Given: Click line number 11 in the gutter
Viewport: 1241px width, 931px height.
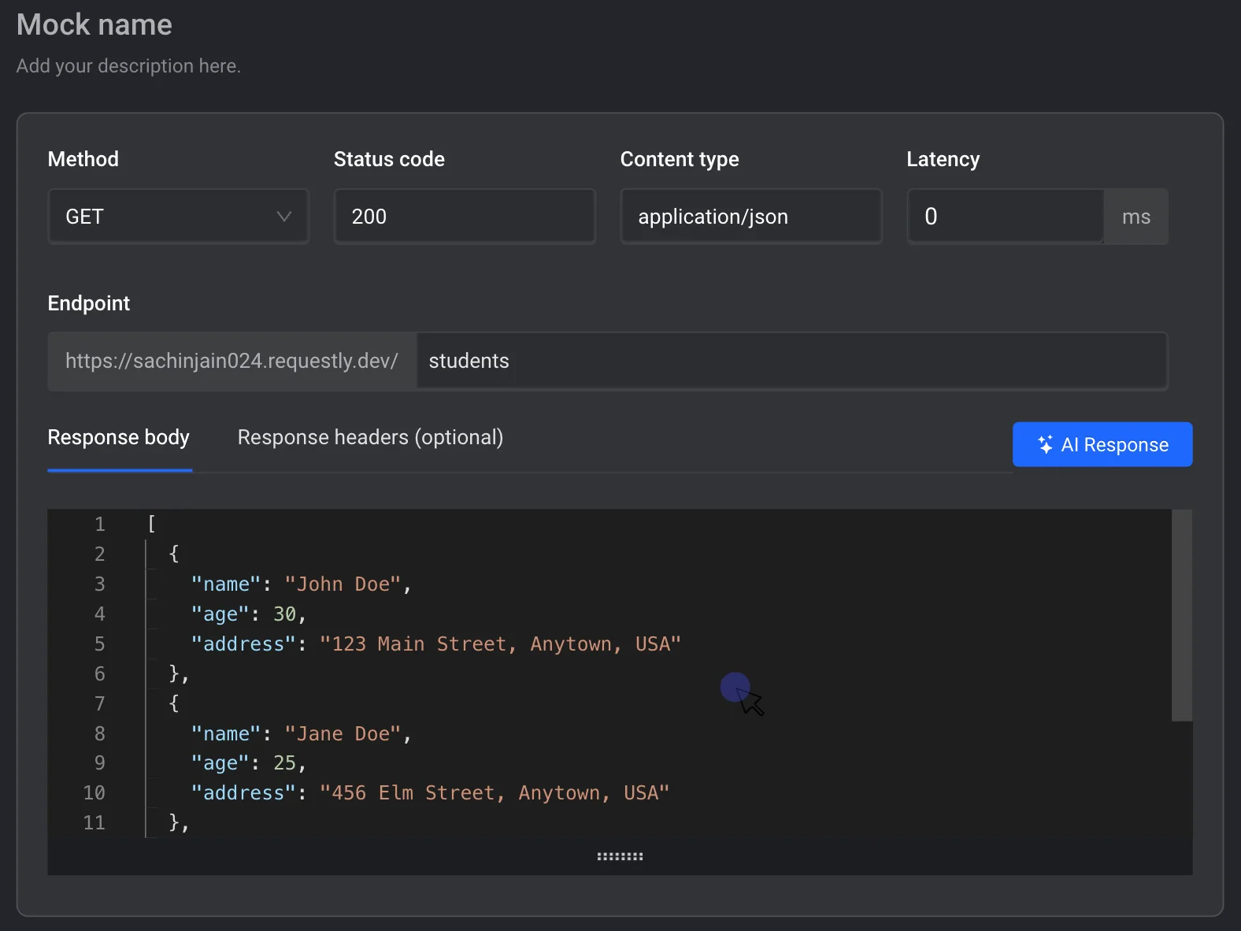Looking at the screenshot, I should click(x=94, y=823).
